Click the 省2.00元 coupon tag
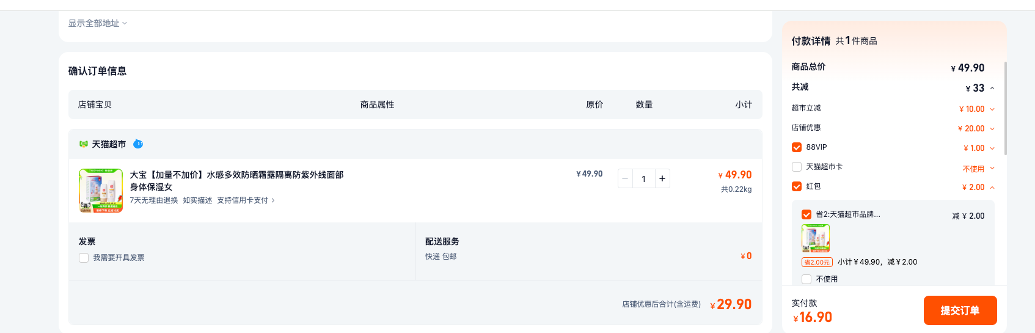The width and height of the screenshot is (1035, 333). click(817, 262)
